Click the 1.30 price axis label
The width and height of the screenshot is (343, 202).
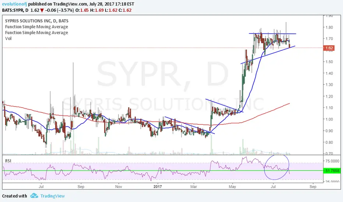point(329,85)
